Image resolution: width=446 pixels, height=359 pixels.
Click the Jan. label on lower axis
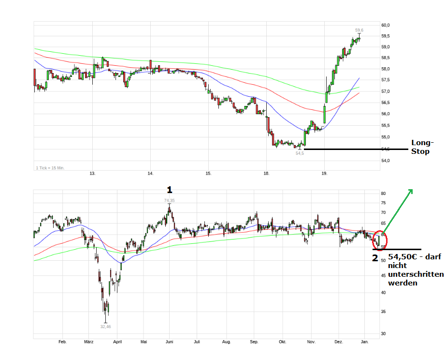coord(365,342)
